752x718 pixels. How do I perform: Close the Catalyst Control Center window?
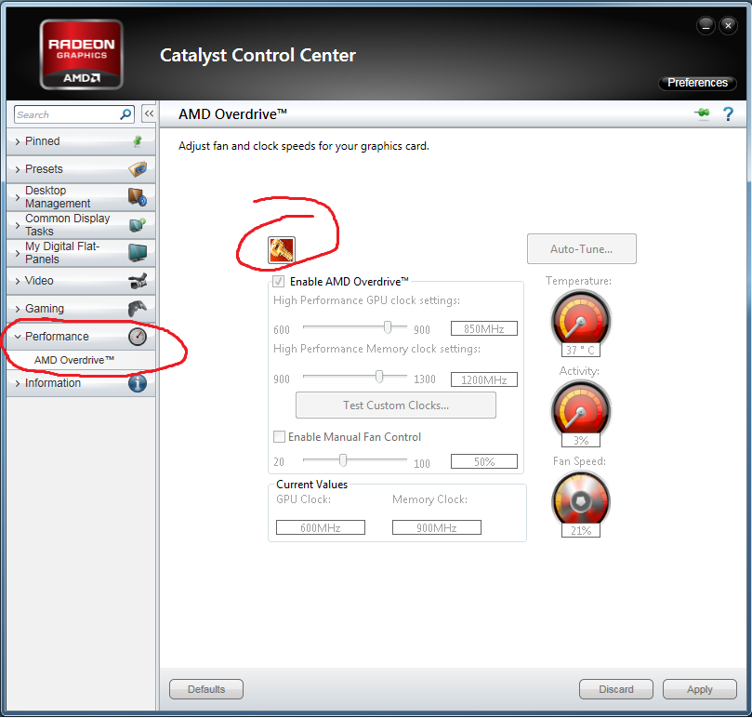point(728,25)
